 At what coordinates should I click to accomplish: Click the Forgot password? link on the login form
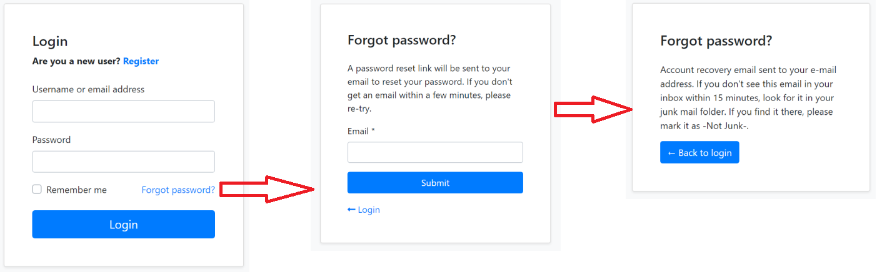178,190
